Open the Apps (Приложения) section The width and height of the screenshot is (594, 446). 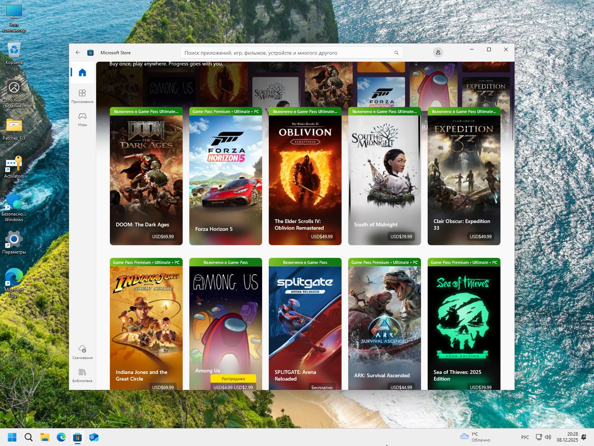tap(82, 96)
